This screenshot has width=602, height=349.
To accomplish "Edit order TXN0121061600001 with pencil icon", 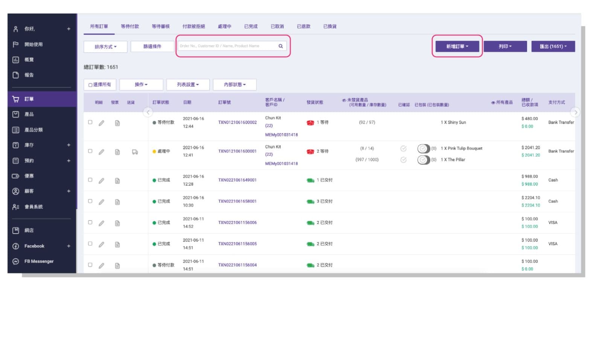I will 101,152.
